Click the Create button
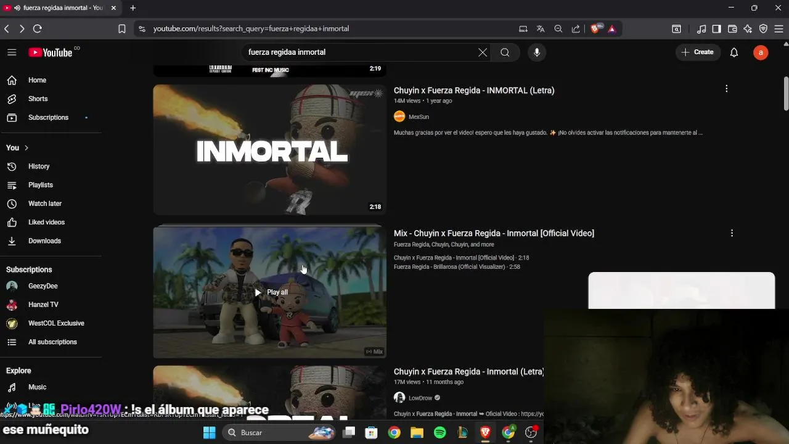Image resolution: width=789 pixels, height=444 pixels. [x=698, y=52]
